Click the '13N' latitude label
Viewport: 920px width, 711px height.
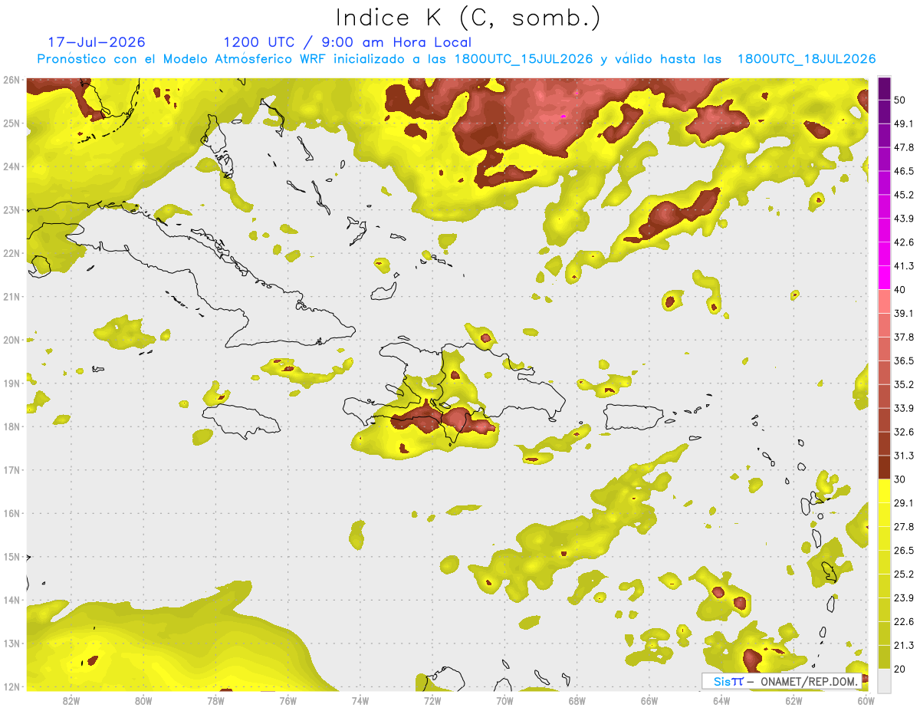click(11, 644)
